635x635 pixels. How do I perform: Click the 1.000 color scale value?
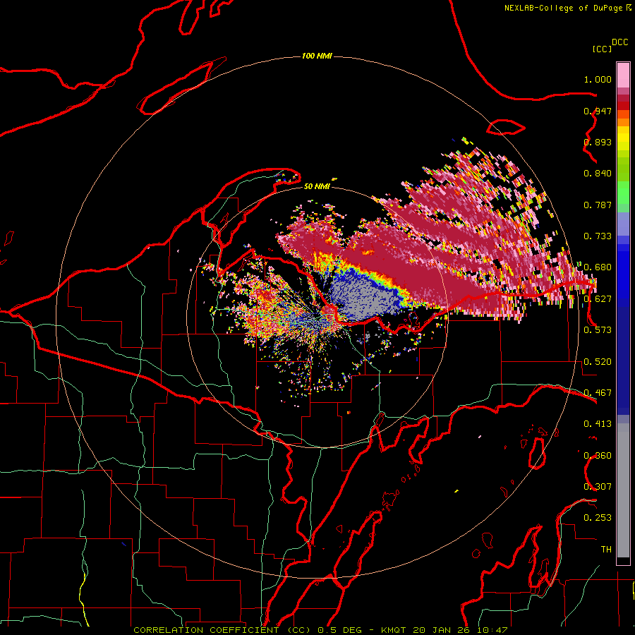click(598, 79)
